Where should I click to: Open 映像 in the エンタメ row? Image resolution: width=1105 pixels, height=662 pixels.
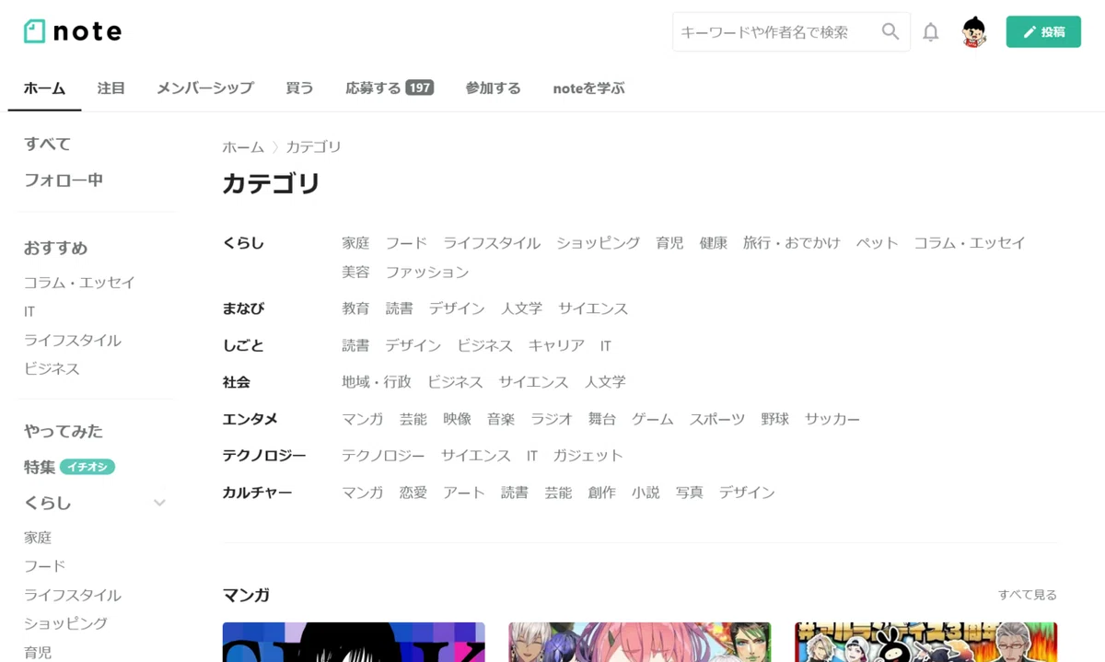click(457, 419)
